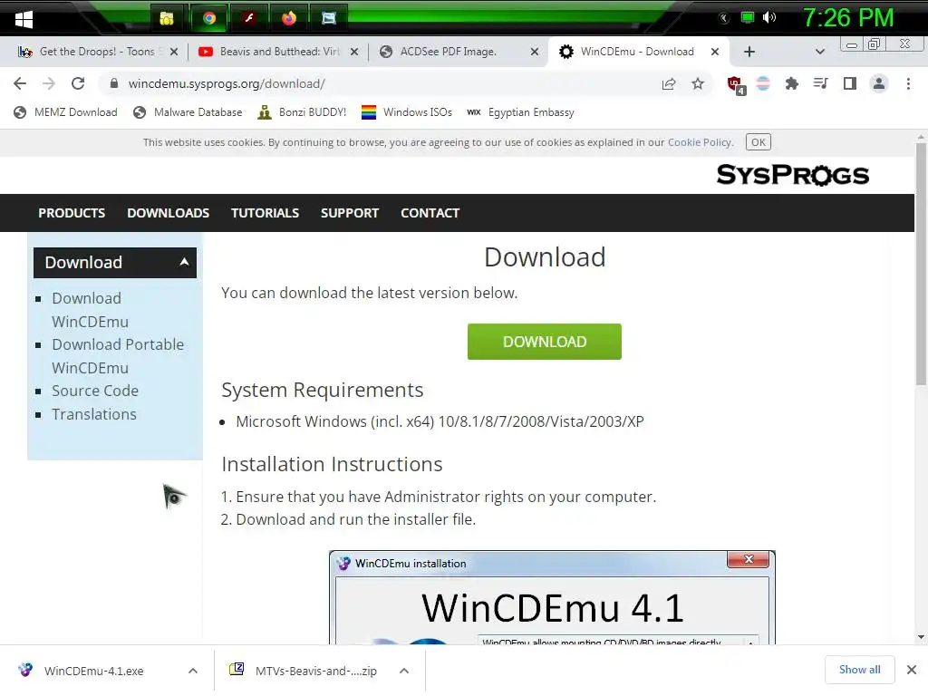Open the uBlock shield extension

[736, 84]
